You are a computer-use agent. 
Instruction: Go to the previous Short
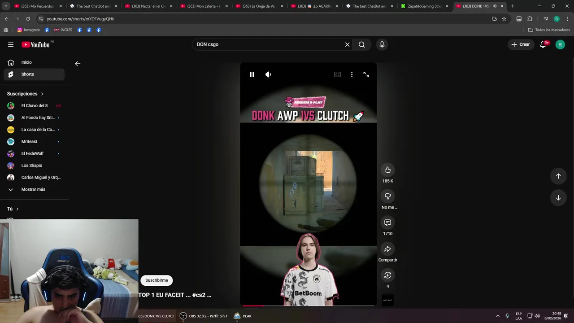558,176
